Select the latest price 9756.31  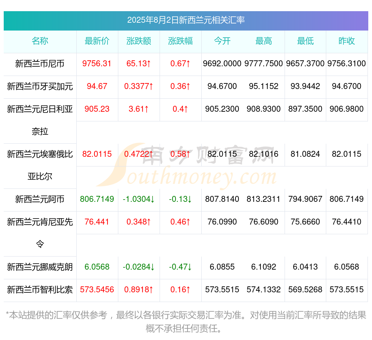97,64
